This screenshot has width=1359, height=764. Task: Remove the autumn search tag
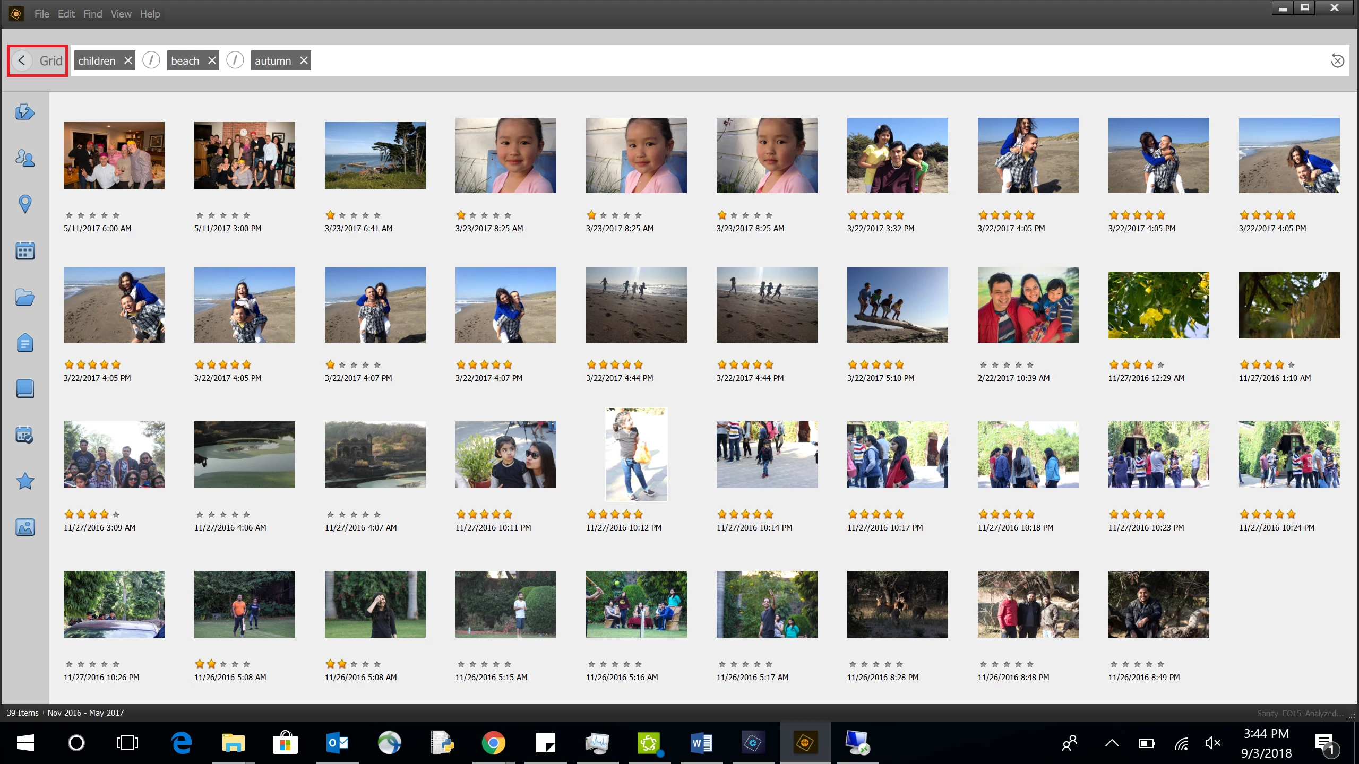click(304, 60)
